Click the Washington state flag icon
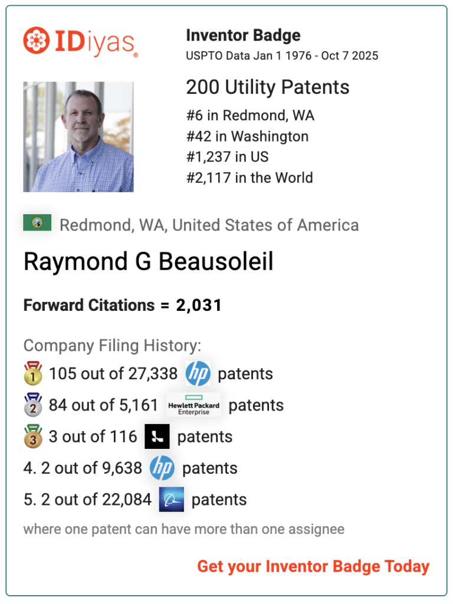Image resolution: width=453 pixels, height=604 pixels. [x=37, y=223]
